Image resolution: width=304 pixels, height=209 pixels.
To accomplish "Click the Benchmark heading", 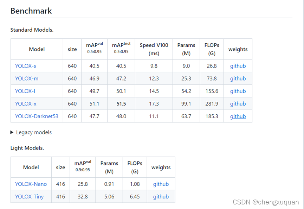I will (x=31, y=11).
